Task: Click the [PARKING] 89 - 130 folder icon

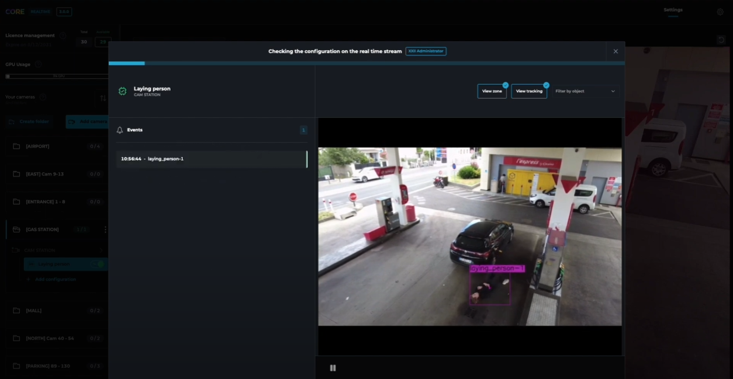Action: click(16, 366)
